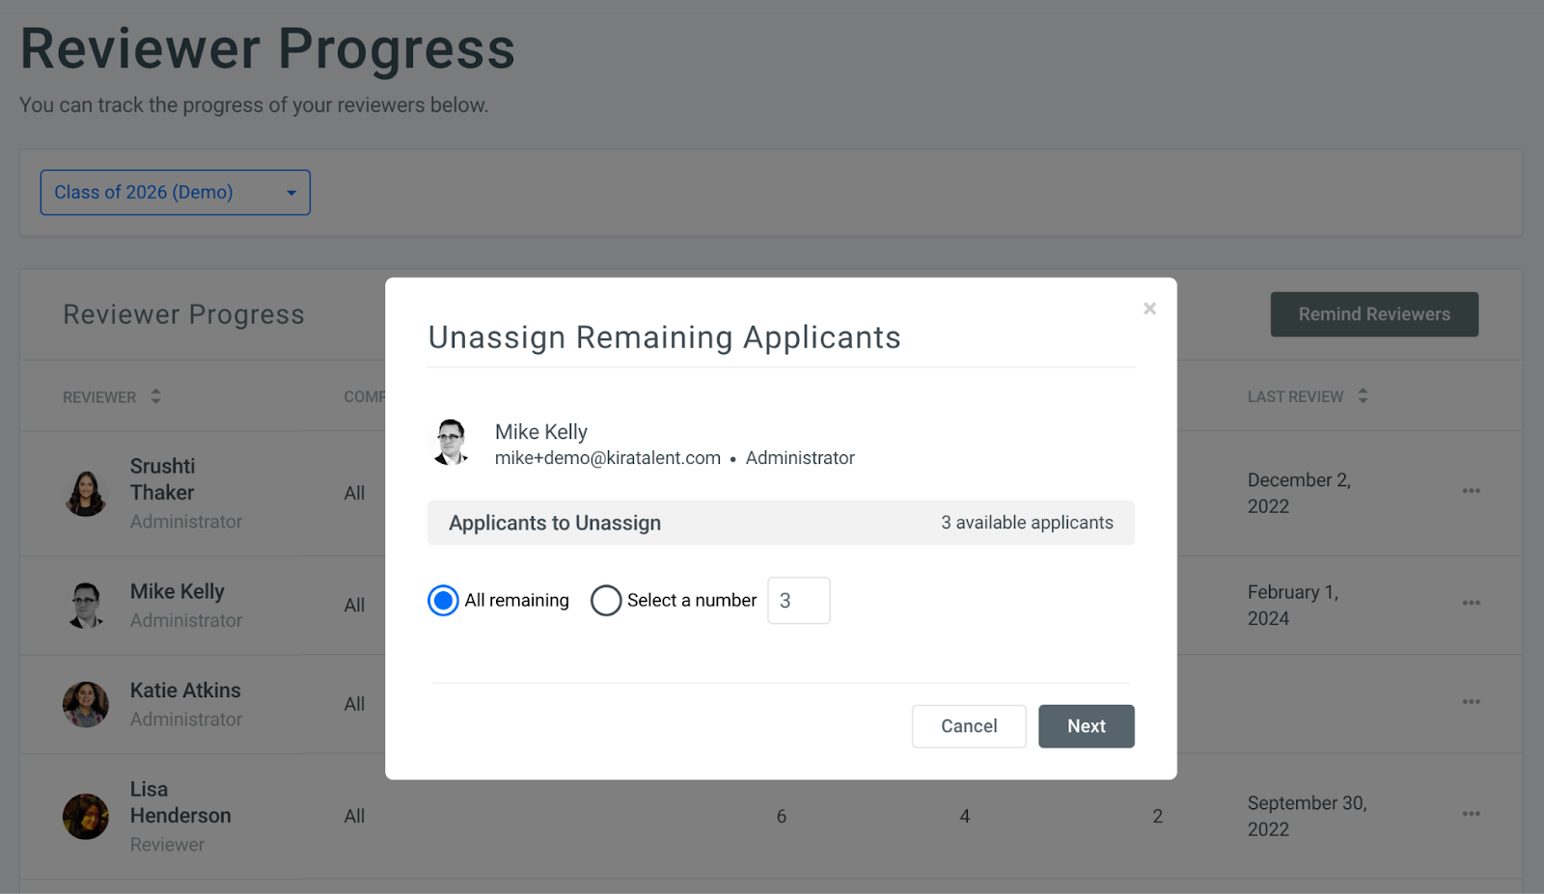Click Srushti Thaker's avatar in the table
Viewport: 1544px width, 894px height.
pos(86,494)
